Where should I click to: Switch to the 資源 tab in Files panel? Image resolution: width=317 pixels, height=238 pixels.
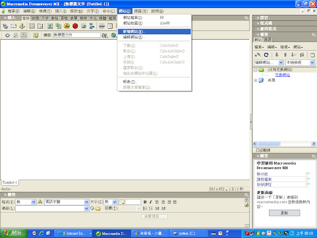(x=268, y=40)
